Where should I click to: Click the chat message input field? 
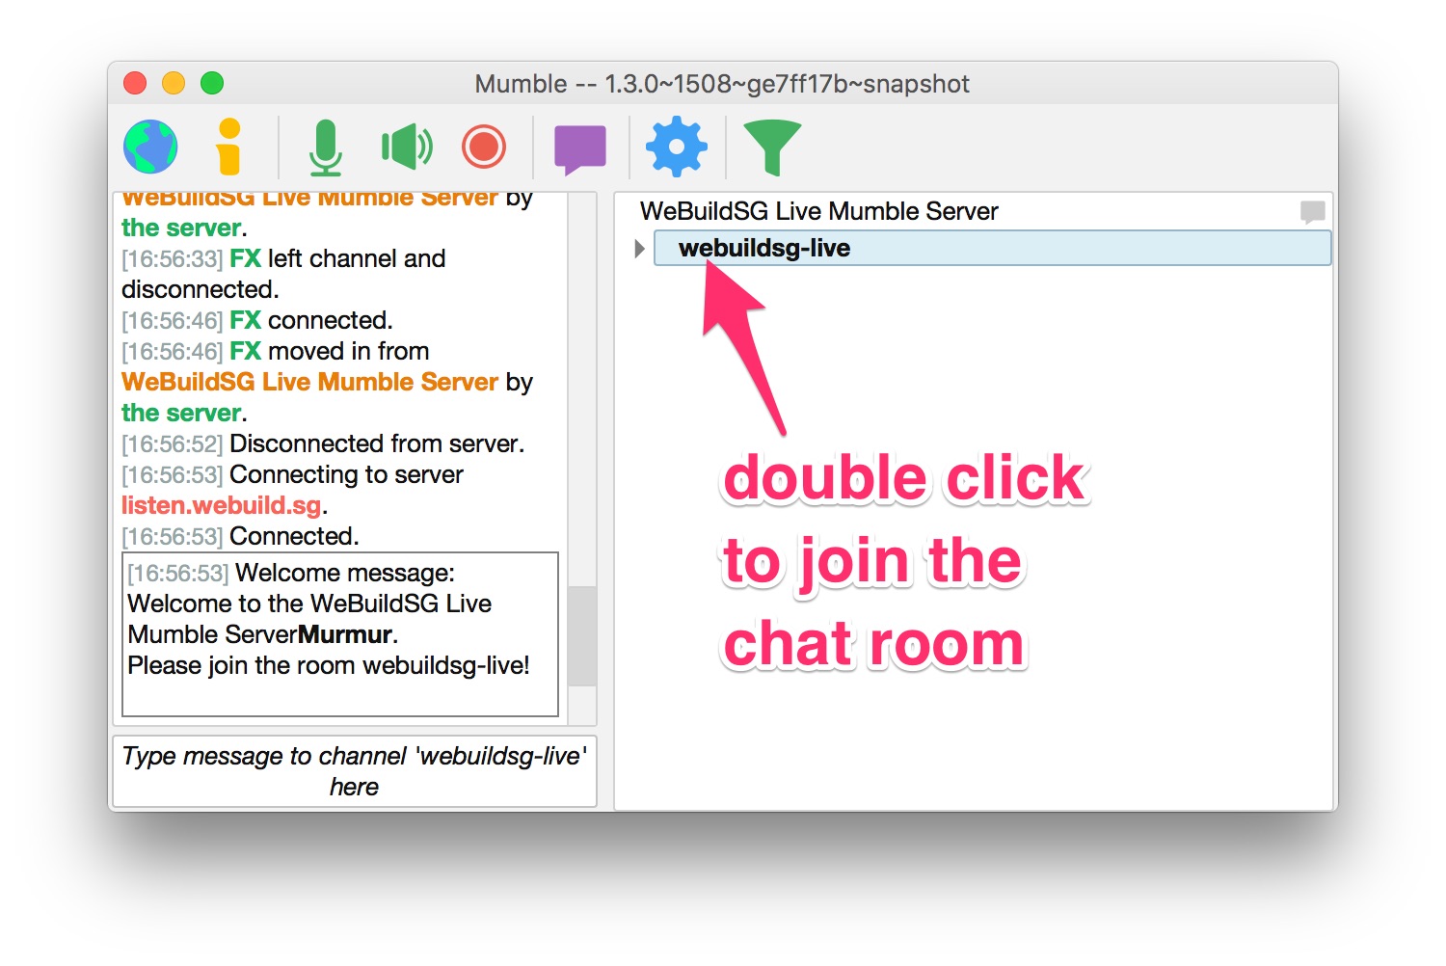(355, 771)
